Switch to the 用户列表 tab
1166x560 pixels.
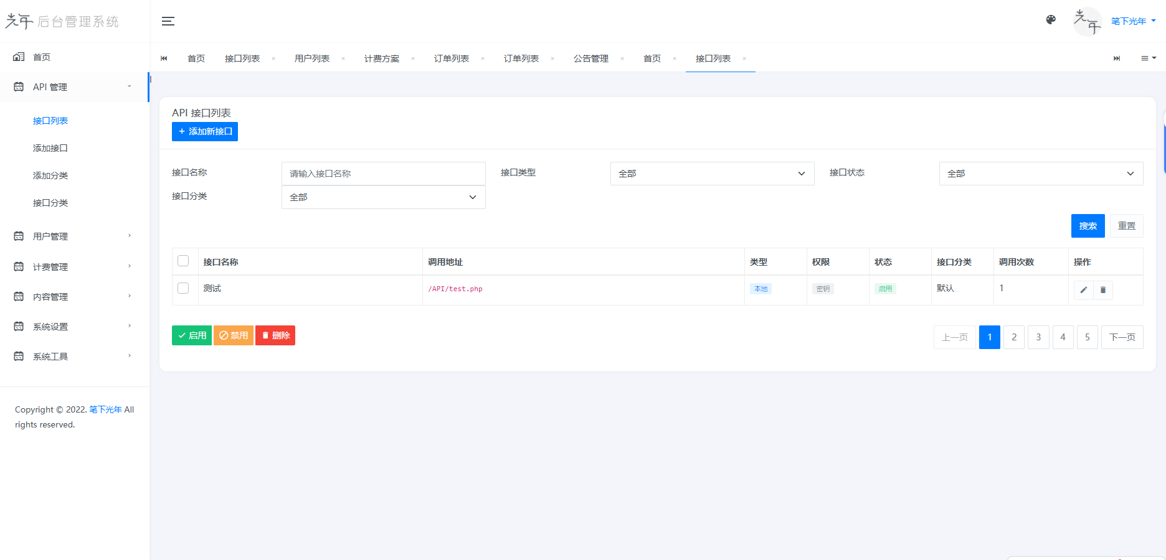312,58
